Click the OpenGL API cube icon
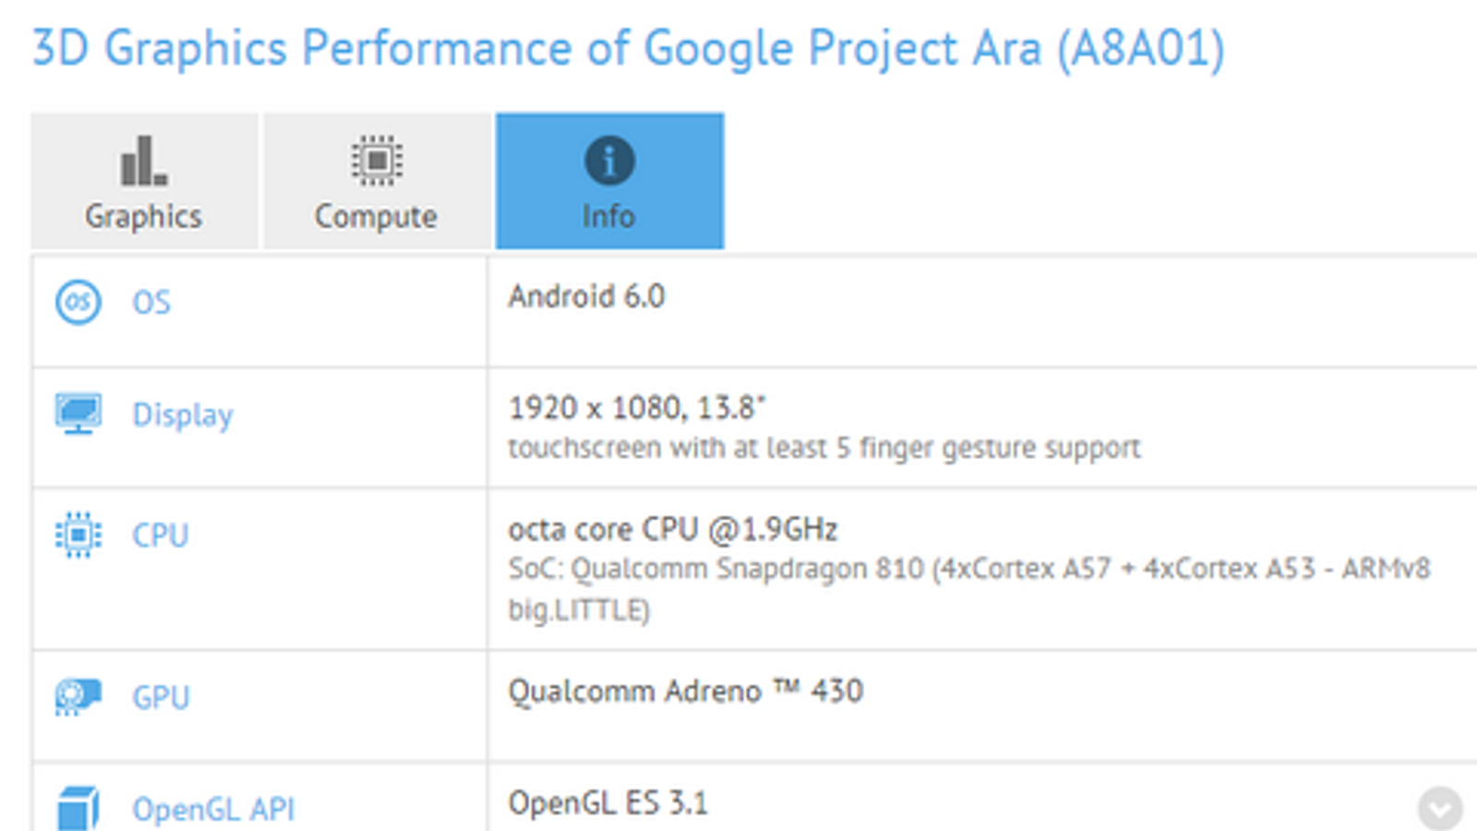The image size is (1477, 831). click(78, 808)
